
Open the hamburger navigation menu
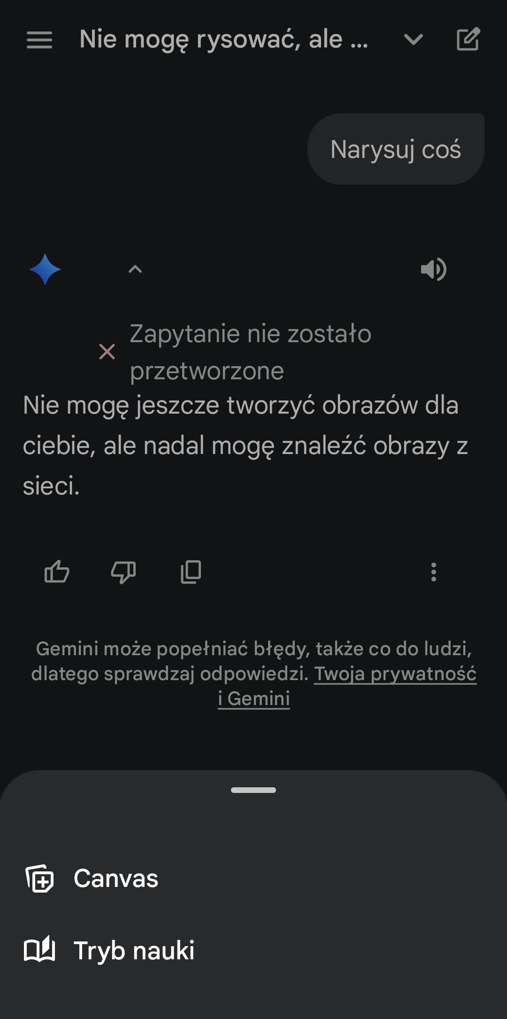point(39,39)
